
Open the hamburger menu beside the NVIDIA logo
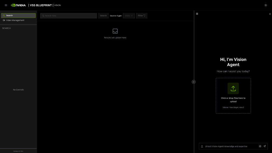(6, 5)
